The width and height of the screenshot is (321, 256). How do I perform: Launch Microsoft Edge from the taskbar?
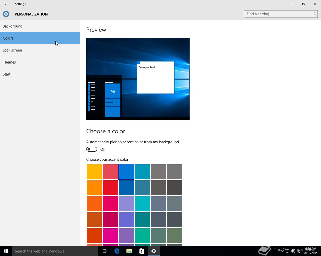click(x=117, y=251)
